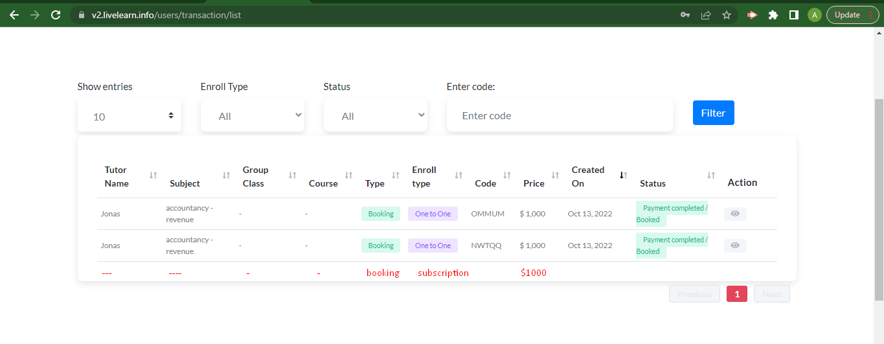Bookmark this page with the star icon
Screen dimensions: 884x344
coord(727,15)
